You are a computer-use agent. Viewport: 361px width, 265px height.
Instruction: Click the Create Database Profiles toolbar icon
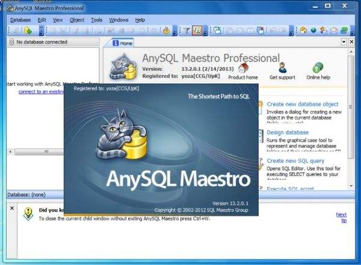28,31
